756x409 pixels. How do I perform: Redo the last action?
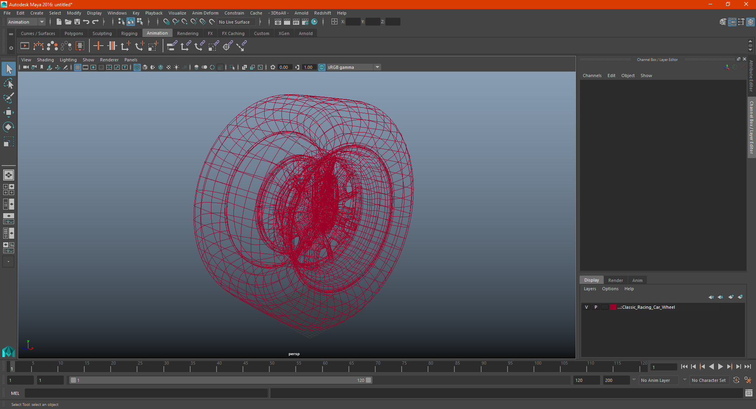(95, 22)
